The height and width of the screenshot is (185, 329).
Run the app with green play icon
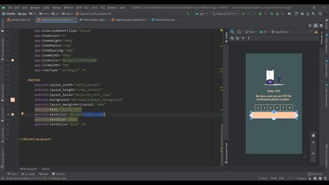point(243,14)
